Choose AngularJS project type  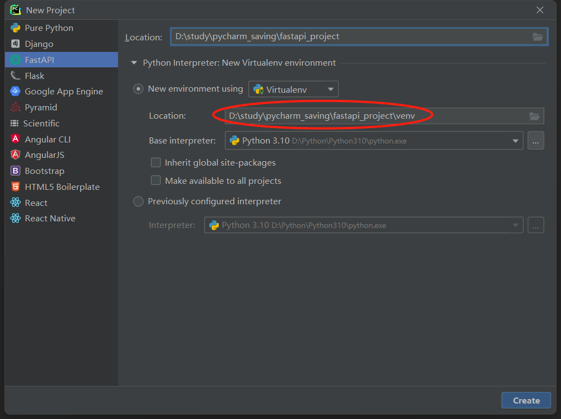coord(61,155)
